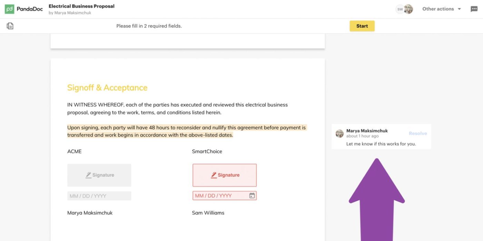The width and height of the screenshot is (483, 241).
Task: Click the pen icon in the red Signature field
Action: [x=214, y=175]
